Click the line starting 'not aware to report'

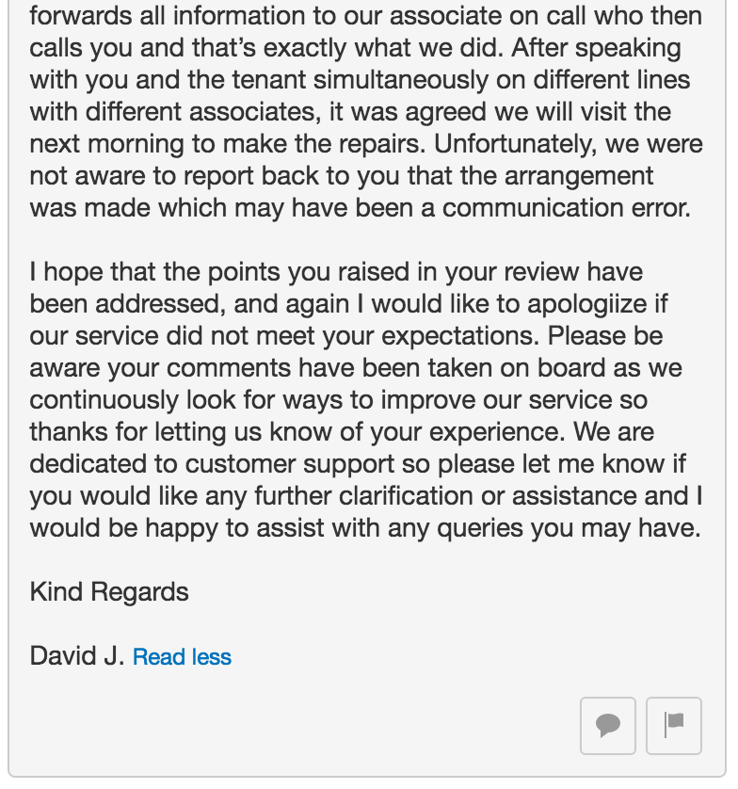pyautogui.click(x=342, y=176)
